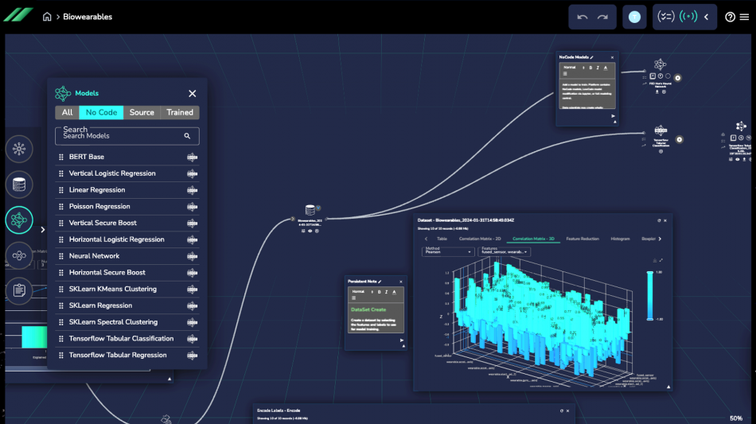Click the search magnifier in Models panel
This screenshot has height=424, width=756.
(x=188, y=136)
